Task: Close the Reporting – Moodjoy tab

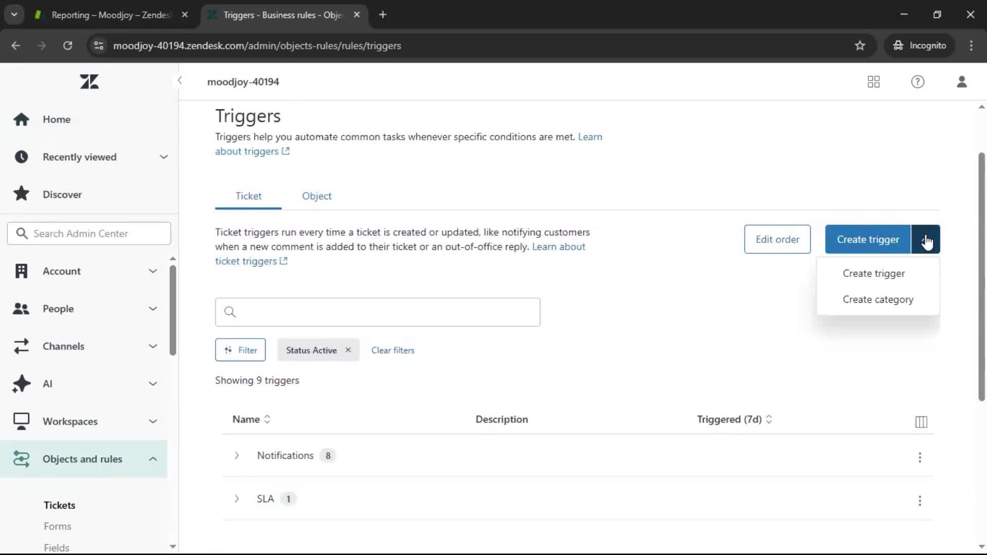Action: [x=185, y=15]
